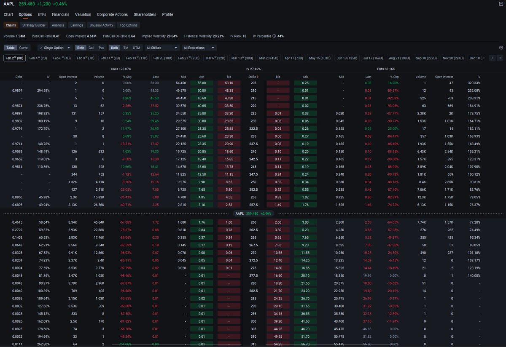The image size is (506, 347).
Task: Click the IV Percentile info icon
Action: (x=275, y=36)
